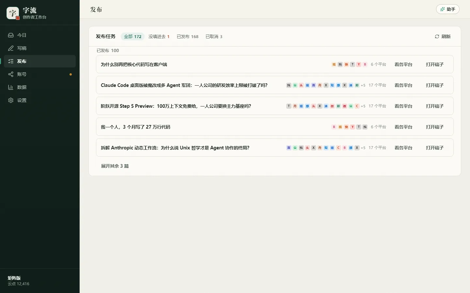Click the B badge in the 我一个人 row
This screenshot has height=293, width=470.
pos(334,127)
